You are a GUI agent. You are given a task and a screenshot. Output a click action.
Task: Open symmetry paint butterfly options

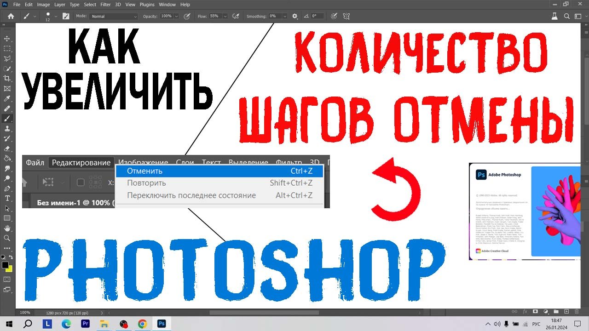click(x=346, y=16)
